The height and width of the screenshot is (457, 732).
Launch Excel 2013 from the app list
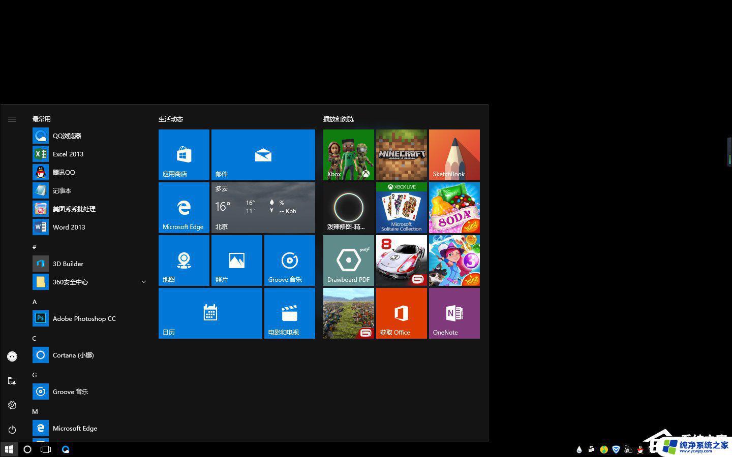[89, 154]
